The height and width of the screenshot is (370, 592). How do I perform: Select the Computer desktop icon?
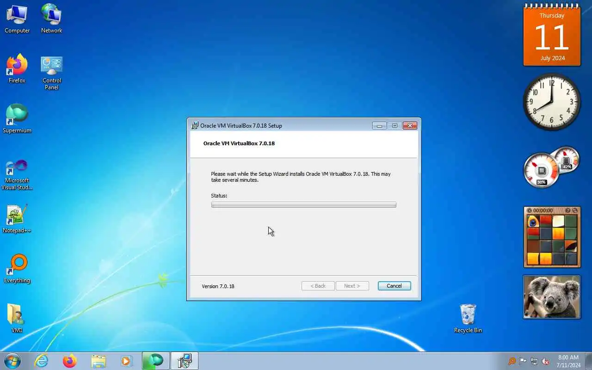[17, 19]
